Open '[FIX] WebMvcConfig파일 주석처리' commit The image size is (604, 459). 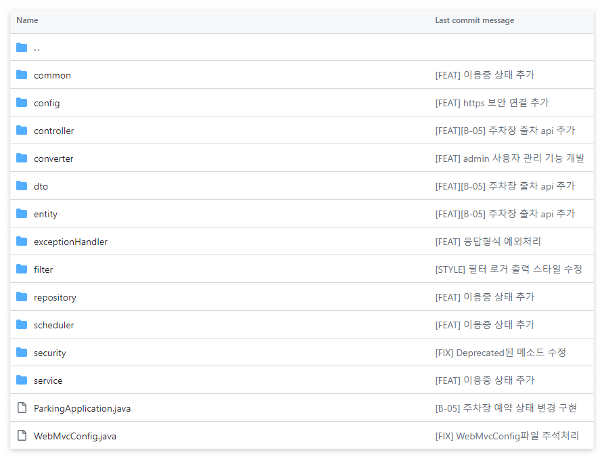tap(507, 436)
